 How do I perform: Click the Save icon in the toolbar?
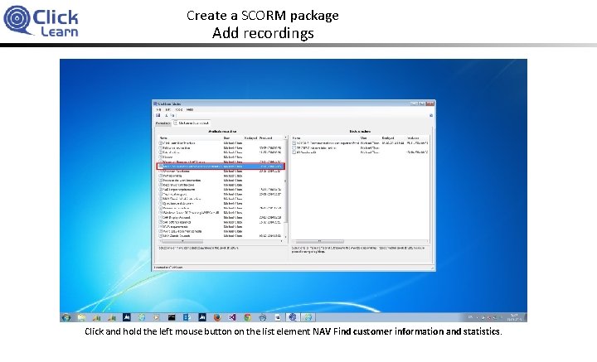(158, 115)
